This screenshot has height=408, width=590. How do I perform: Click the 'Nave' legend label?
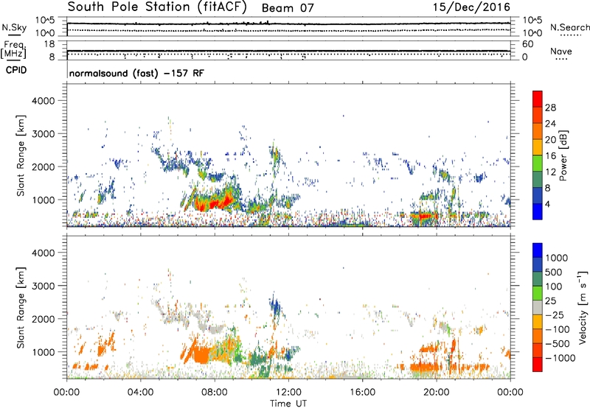click(561, 51)
